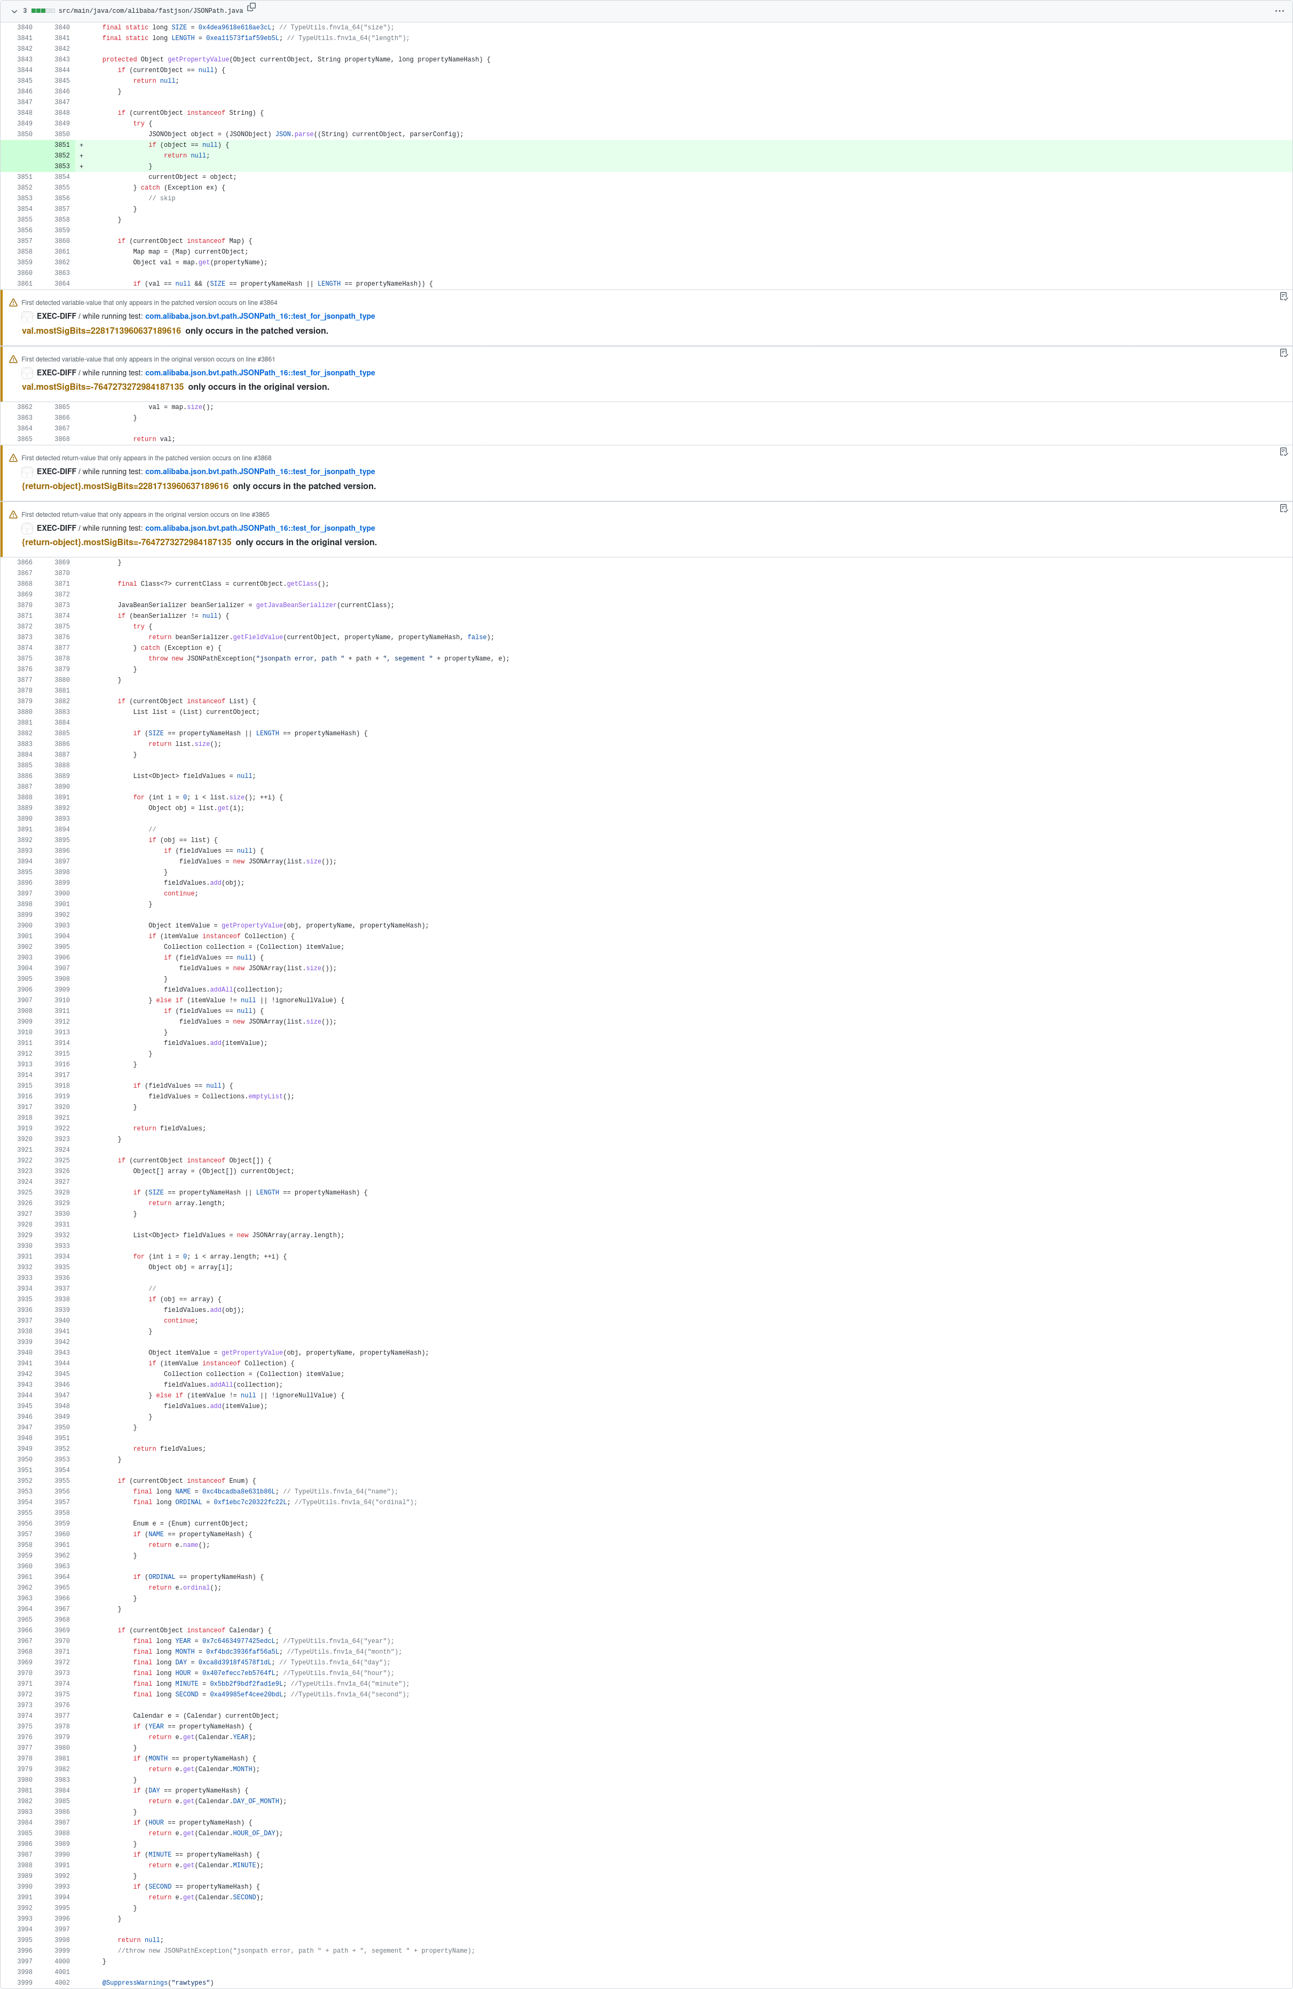Viewport: 1293px width, 1989px height.
Task: Click plus marker on 'return null;' added line
Action: click(81, 155)
